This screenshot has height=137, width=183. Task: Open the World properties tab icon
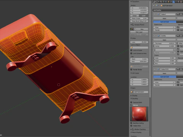pyautogui.click(x=166, y=2)
